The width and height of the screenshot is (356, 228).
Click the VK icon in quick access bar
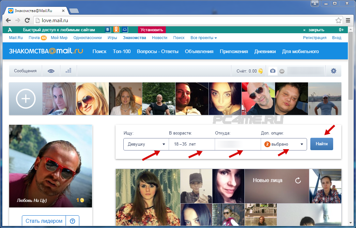108,30
